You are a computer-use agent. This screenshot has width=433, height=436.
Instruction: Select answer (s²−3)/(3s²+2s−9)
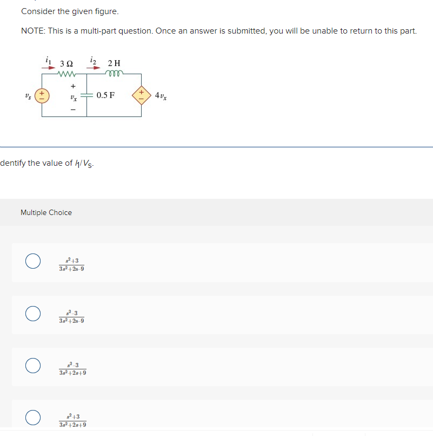[32, 313]
